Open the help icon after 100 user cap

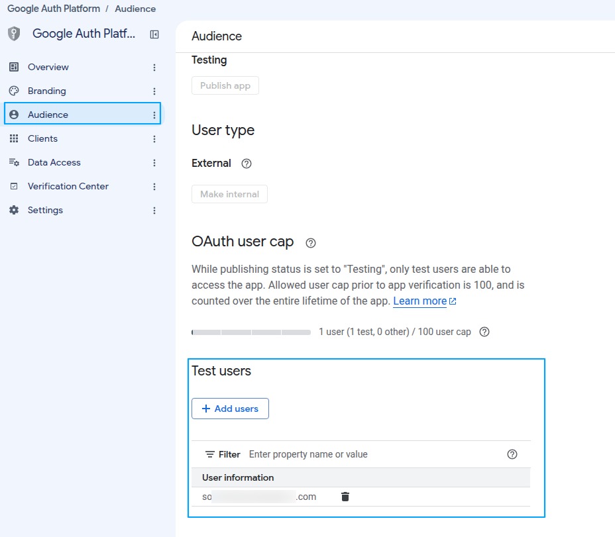coord(484,332)
